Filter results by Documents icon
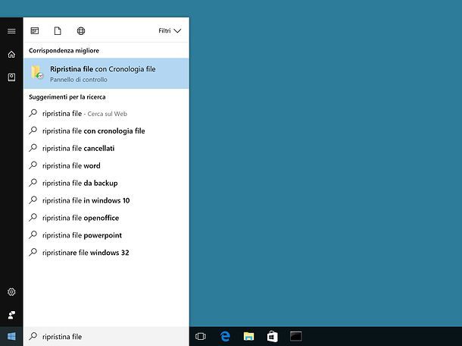Screen dimensions: 462x346 tap(58, 30)
